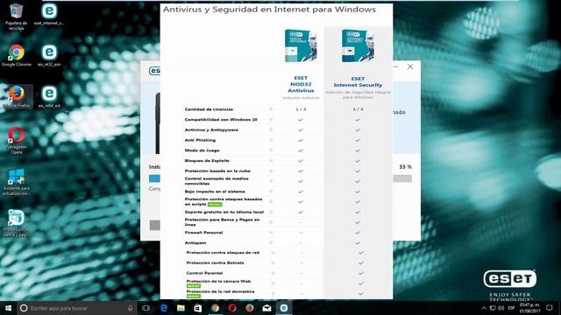Click the 'Control Parental' row label
This screenshot has height=315, width=561.
pos(204,273)
